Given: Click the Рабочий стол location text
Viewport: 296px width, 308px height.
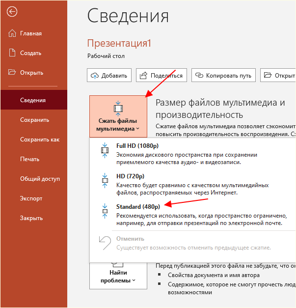Looking at the screenshot, I should point(106,56).
